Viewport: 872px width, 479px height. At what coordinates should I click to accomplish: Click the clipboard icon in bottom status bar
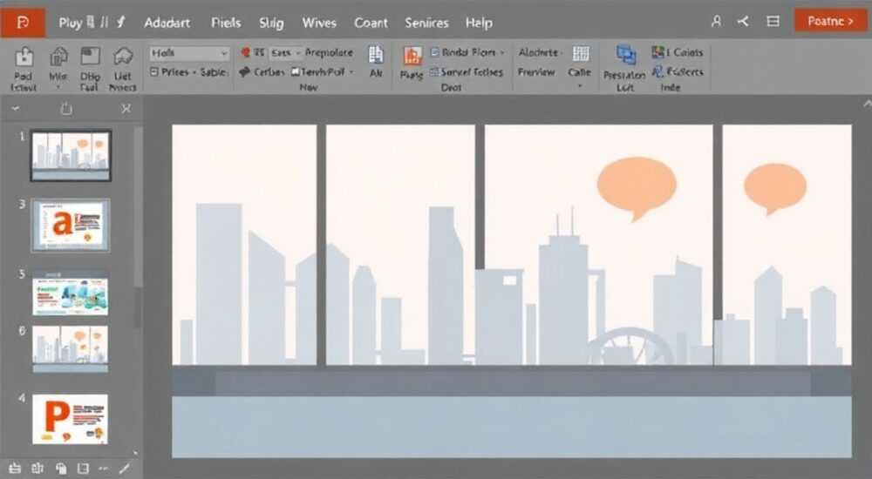pyautogui.click(x=61, y=469)
